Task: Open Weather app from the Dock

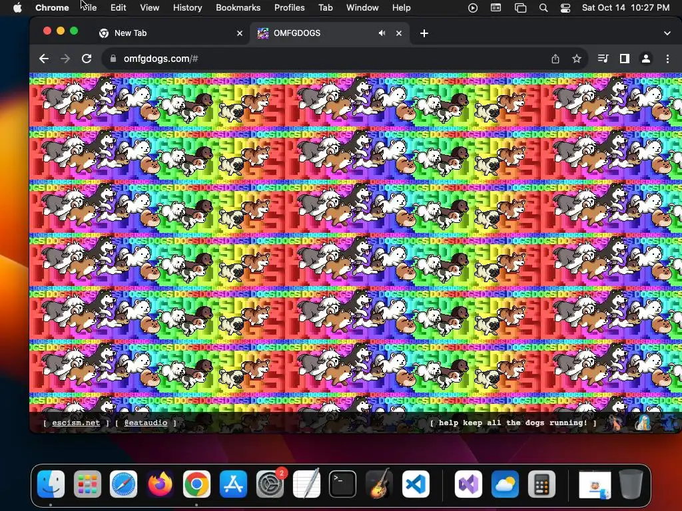Action: click(505, 484)
